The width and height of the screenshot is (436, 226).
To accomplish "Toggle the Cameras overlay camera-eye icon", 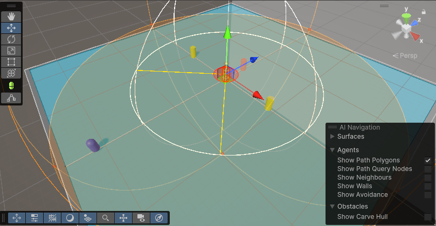I will (x=141, y=218).
